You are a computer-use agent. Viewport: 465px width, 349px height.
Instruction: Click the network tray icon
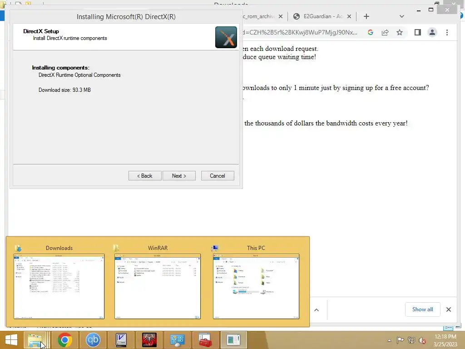tap(411, 340)
